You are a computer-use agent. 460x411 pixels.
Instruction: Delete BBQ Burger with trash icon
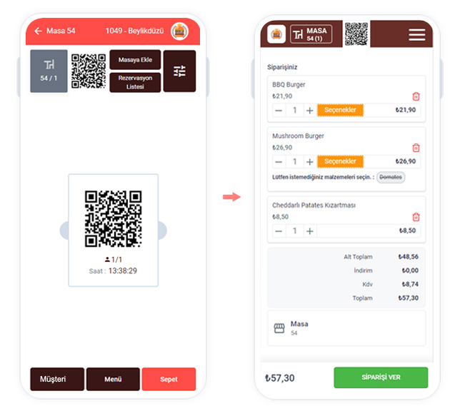pyautogui.click(x=416, y=96)
